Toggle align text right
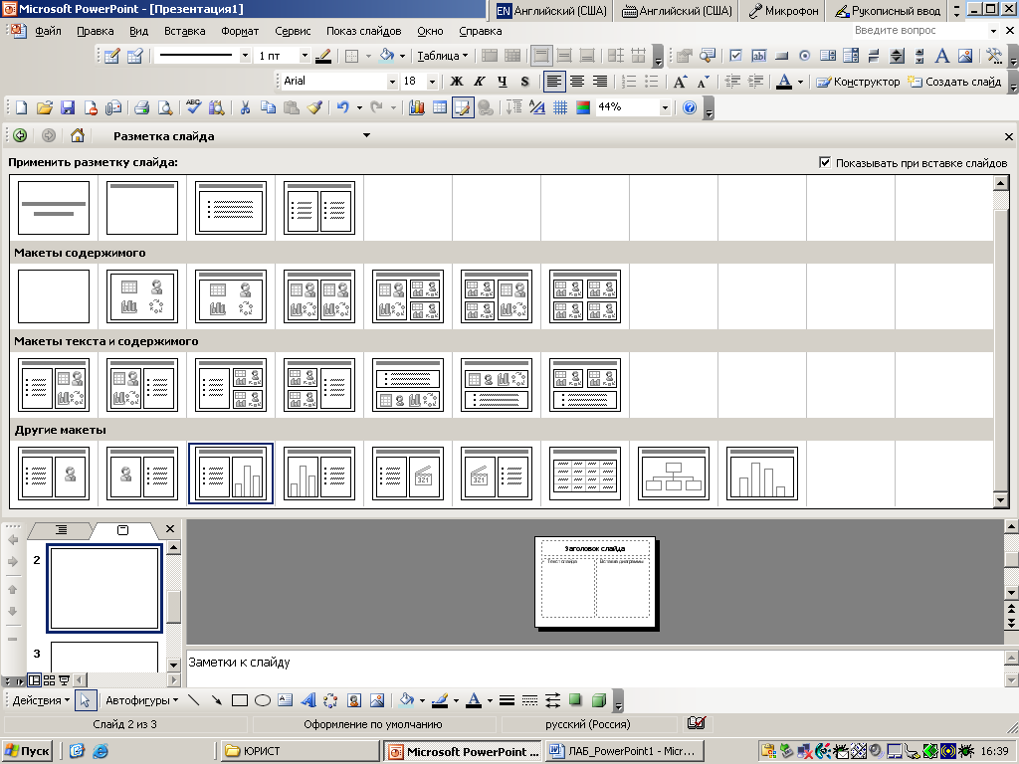 click(600, 82)
